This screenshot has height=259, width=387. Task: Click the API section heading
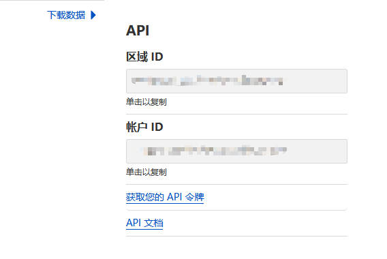[x=138, y=31]
